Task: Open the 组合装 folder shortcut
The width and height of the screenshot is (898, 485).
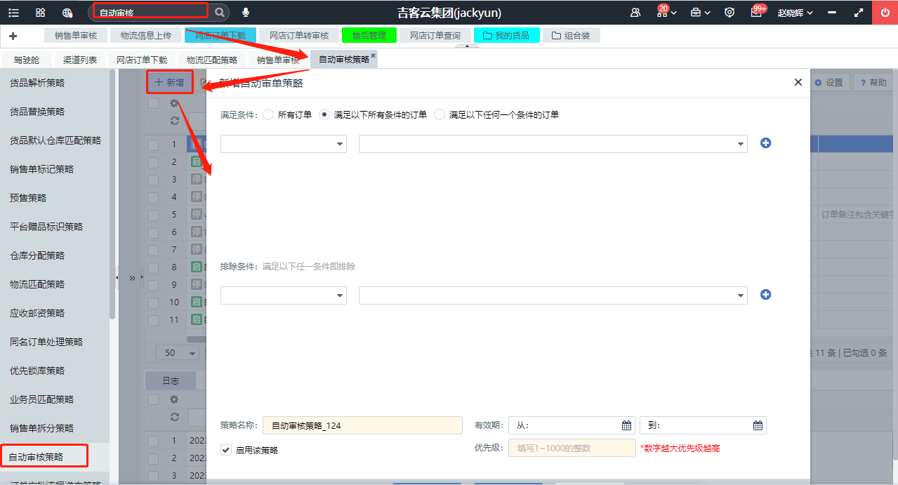Action: (x=571, y=35)
